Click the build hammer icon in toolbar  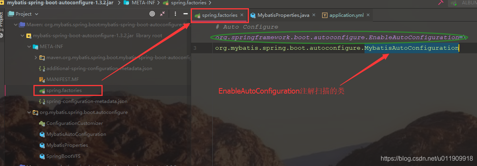coord(441,2)
